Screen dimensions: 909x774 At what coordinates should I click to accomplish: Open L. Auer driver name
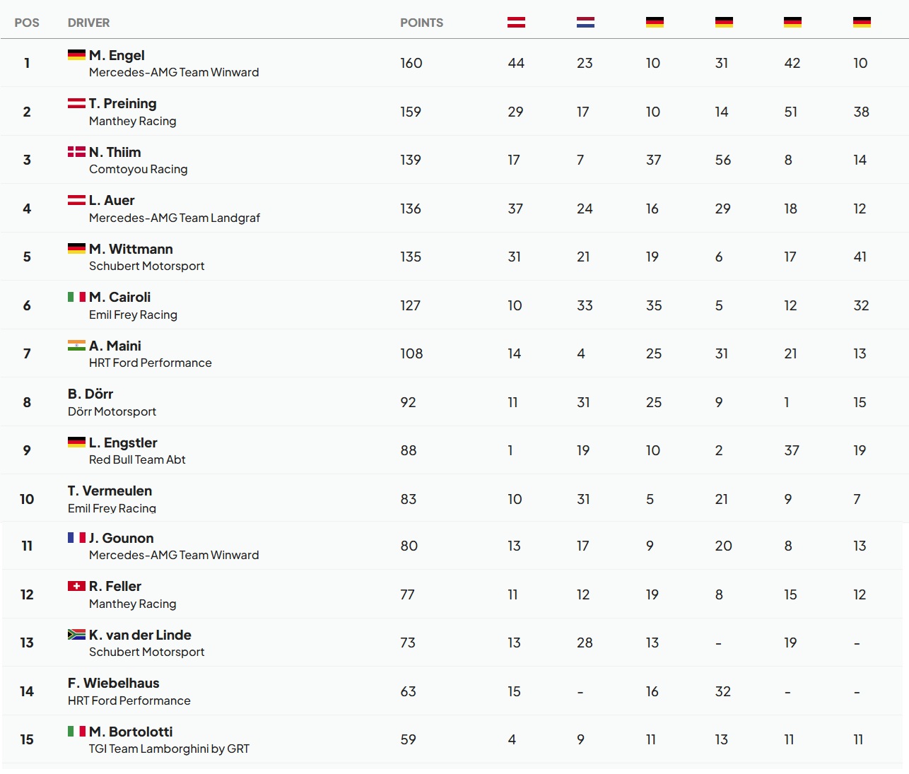(x=112, y=200)
